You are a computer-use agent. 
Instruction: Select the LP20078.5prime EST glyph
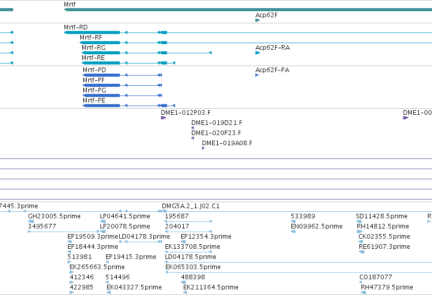103,232
